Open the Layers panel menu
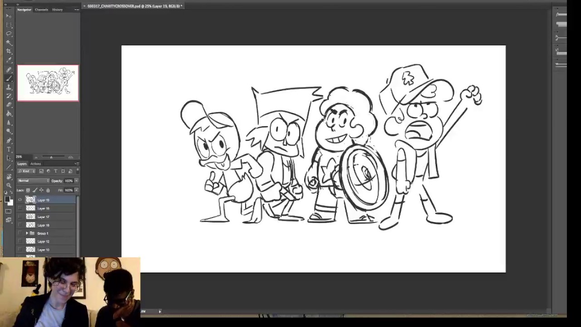This screenshot has width=581, height=327. (x=76, y=163)
